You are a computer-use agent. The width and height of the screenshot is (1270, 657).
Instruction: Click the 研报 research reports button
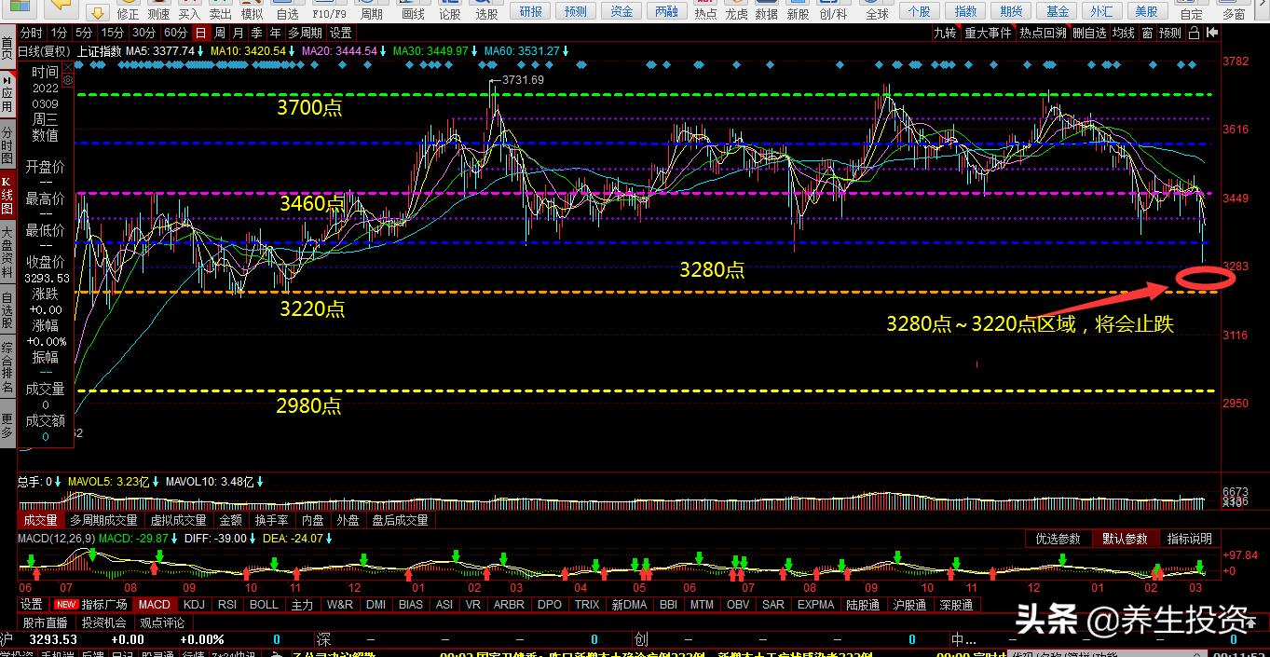[530, 11]
